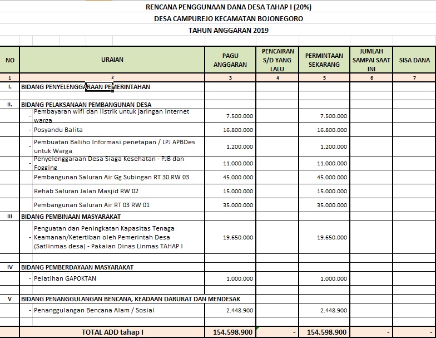Viewport: 436px width, 338px height.
Task: Click Permintaan Sekarang value for Penanggulangan Bencana
Action: 332,310
